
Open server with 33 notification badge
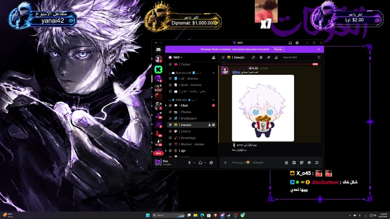click(x=158, y=142)
